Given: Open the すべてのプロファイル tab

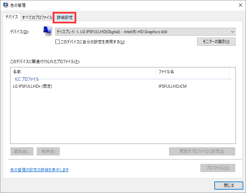Looking at the screenshot, I should [x=37, y=17].
